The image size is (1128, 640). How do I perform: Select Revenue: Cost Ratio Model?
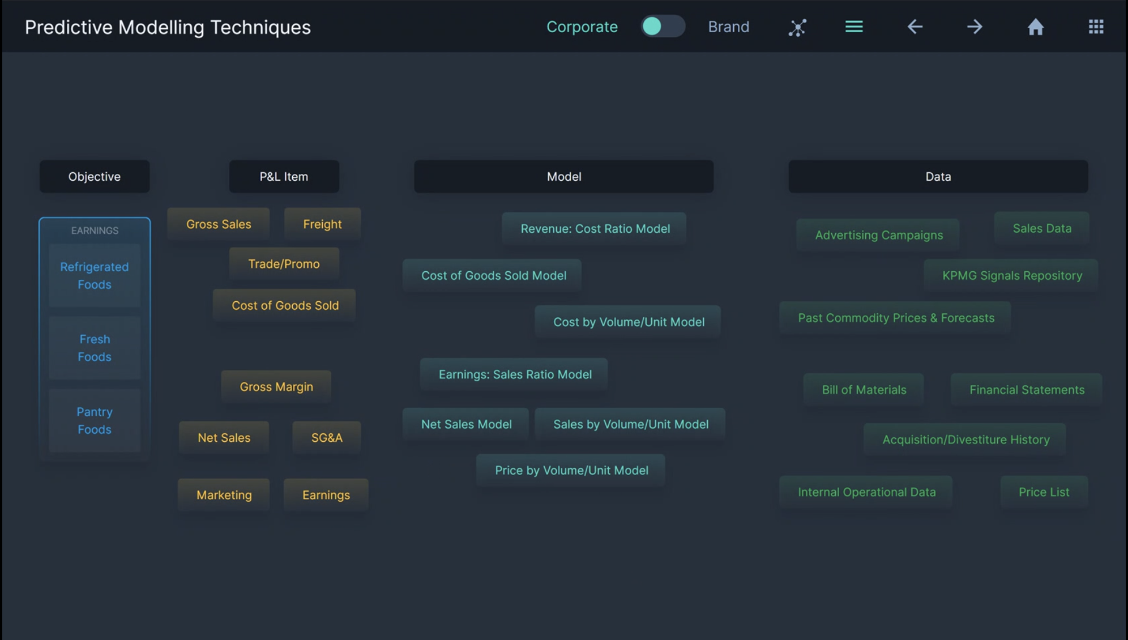[595, 229]
